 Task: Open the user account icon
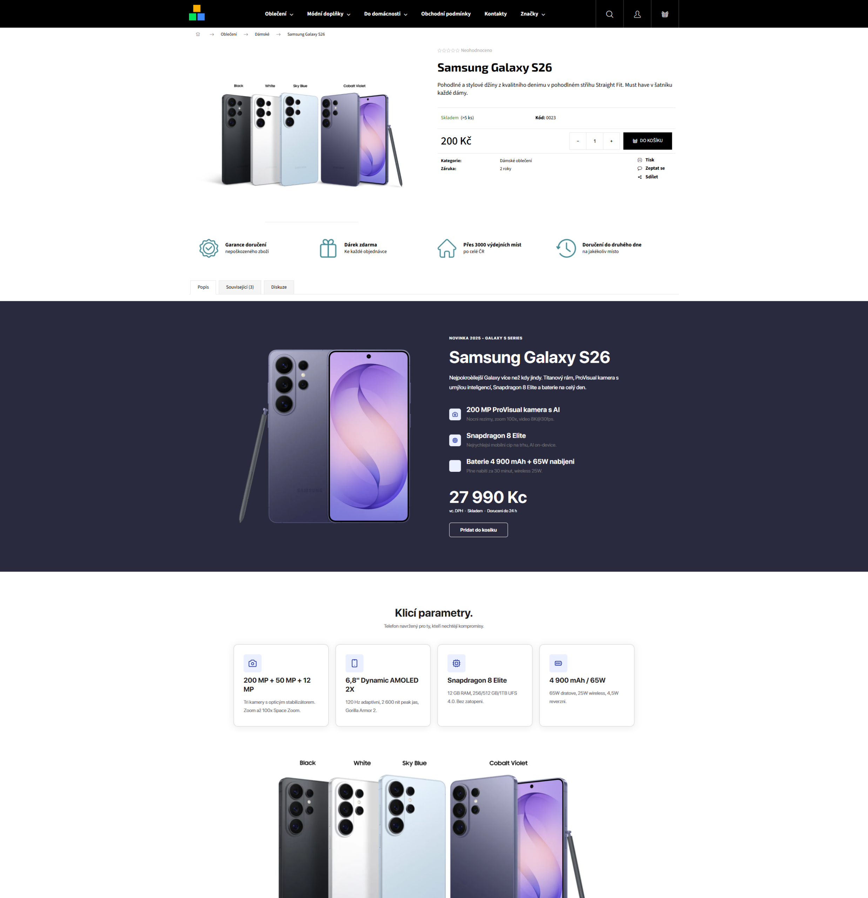tap(637, 14)
